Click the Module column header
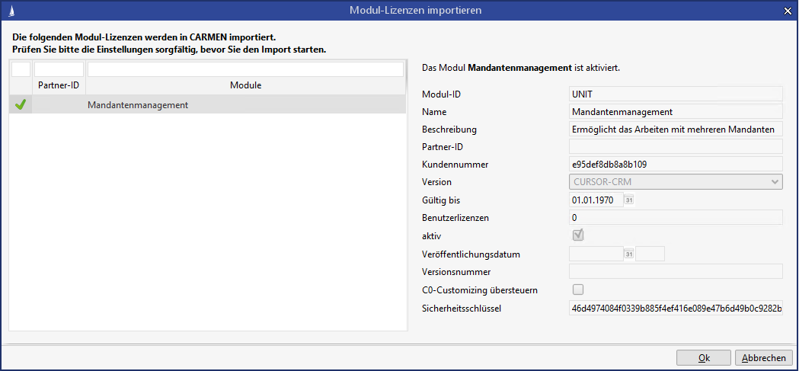Screen dimensions: 799x371 click(245, 85)
